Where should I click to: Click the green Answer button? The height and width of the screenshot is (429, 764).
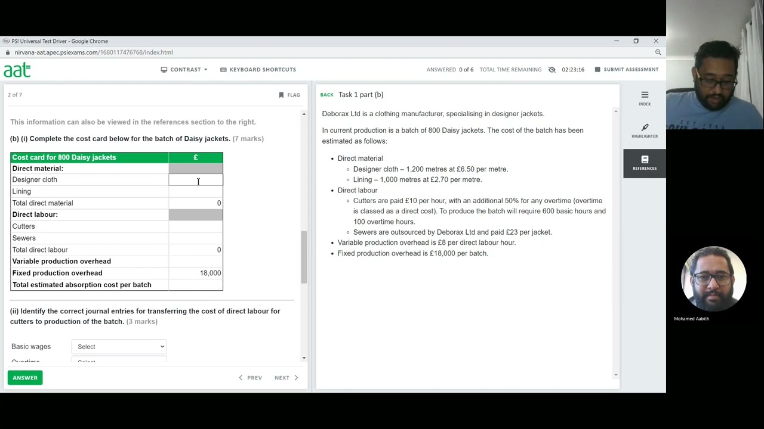pos(25,378)
